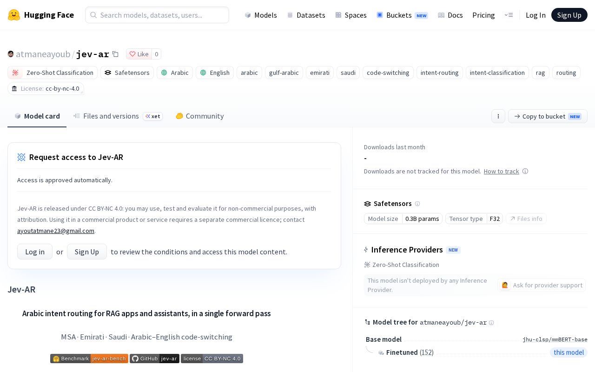Open the three-dot options menu
The height and width of the screenshot is (372, 595).
pyautogui.click(x=498, y=116)
